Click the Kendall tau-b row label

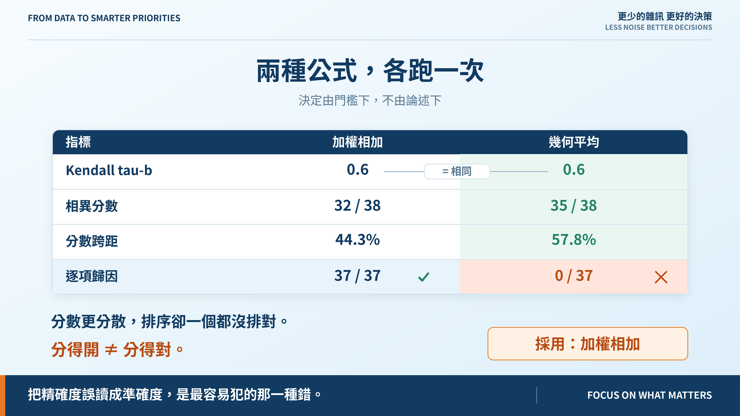109,170
